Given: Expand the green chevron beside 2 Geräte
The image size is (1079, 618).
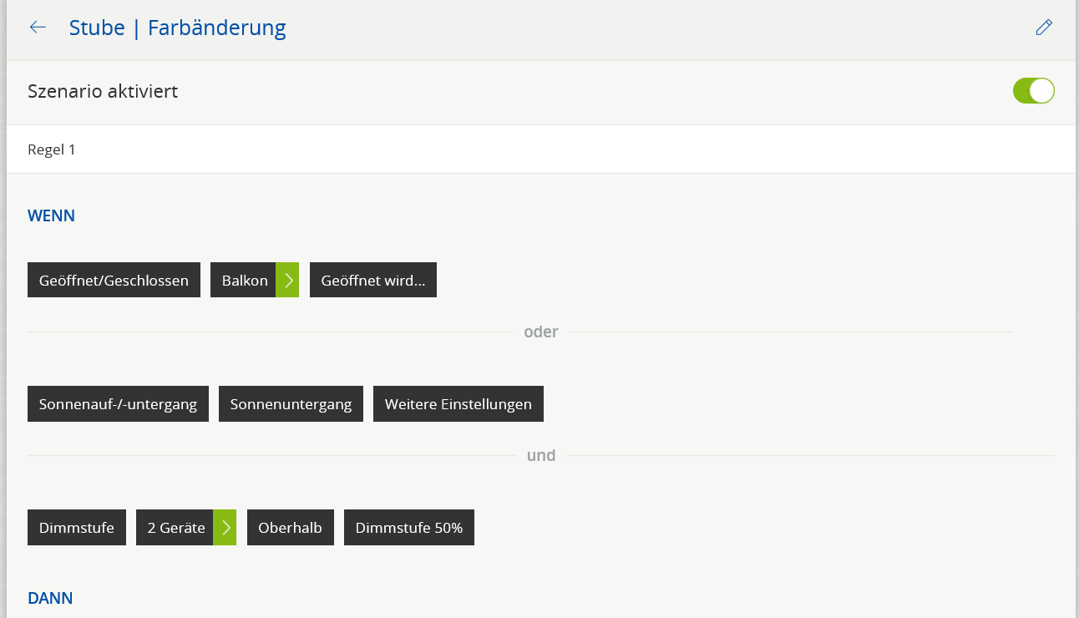Looking at the screenshot, I should (x=225, y=528).
